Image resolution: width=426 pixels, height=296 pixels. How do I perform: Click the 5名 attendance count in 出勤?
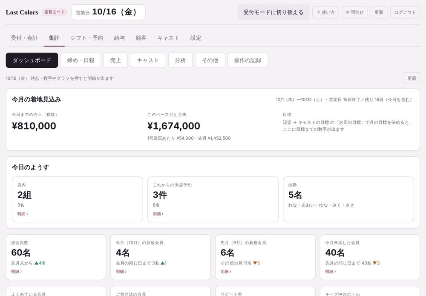pos(295,195)
